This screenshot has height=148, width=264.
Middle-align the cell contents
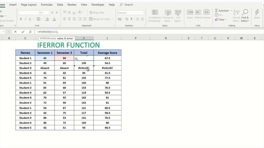pyautogui.click(x=69, y=12)
